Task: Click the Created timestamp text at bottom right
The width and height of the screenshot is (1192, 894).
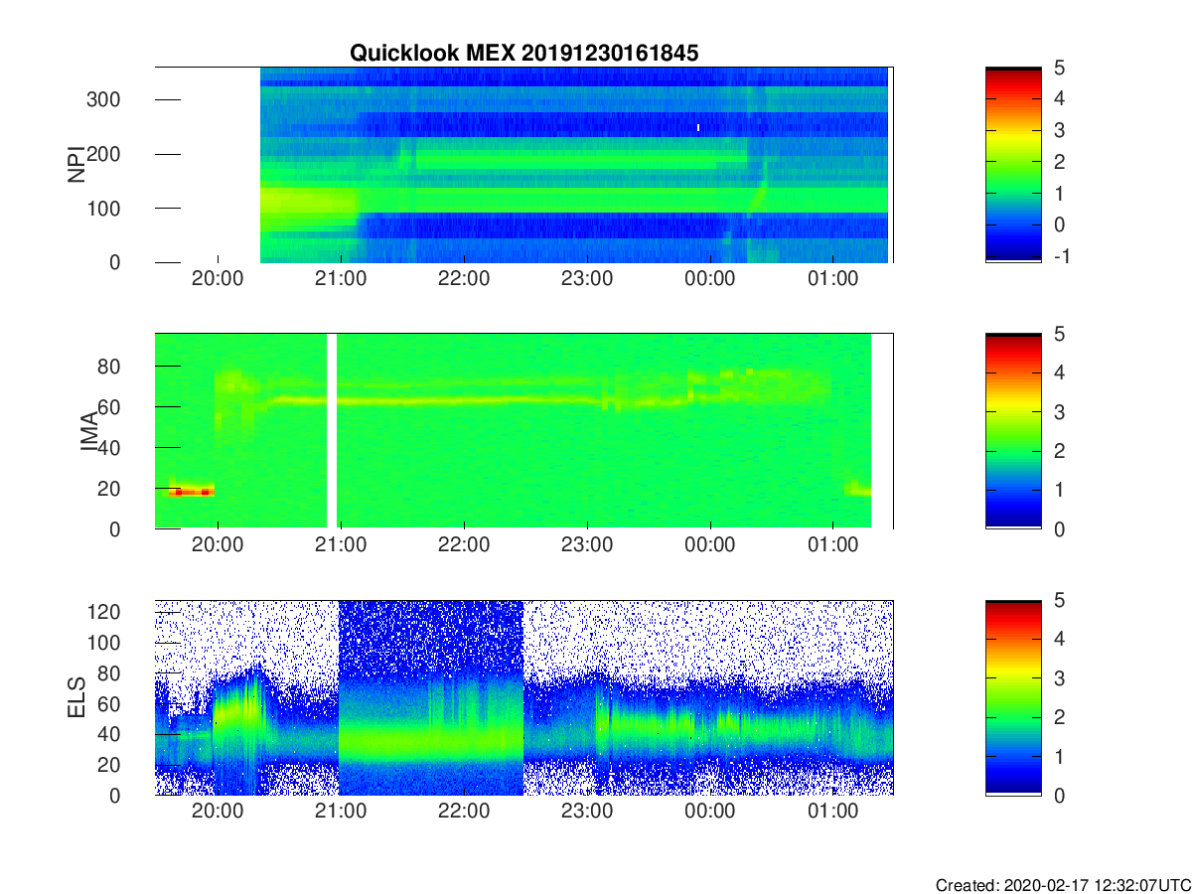Action: 1063,885
